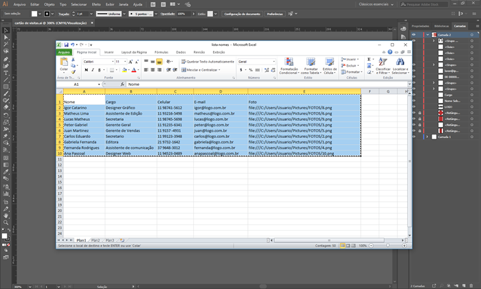Select the Column Graph tool
481x289 pixels.
[x=5, y=194]
